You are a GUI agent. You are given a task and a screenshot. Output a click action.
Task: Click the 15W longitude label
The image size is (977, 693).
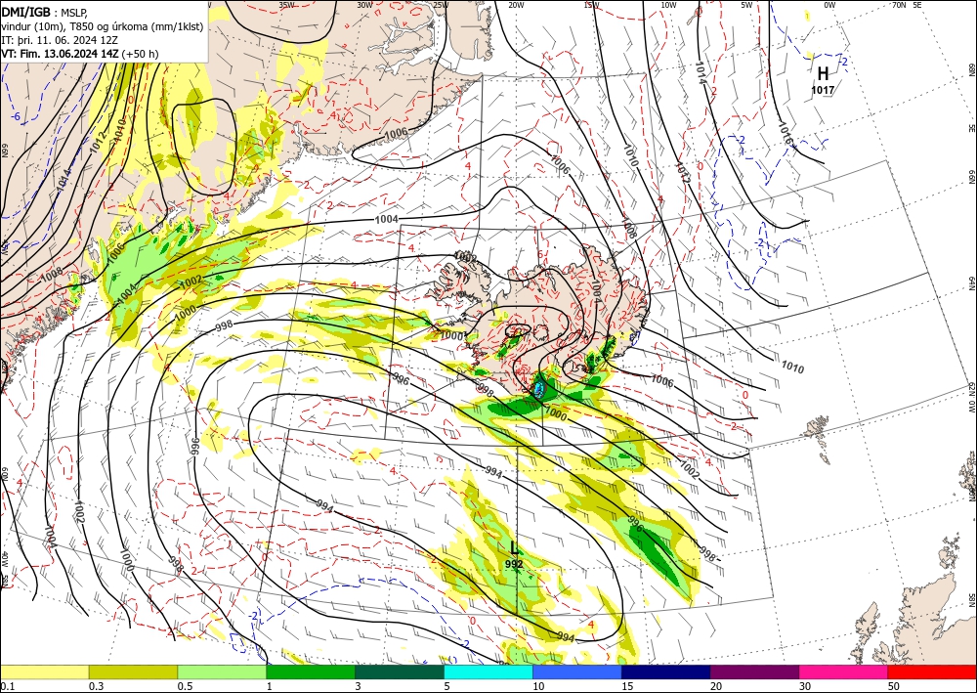592,5
